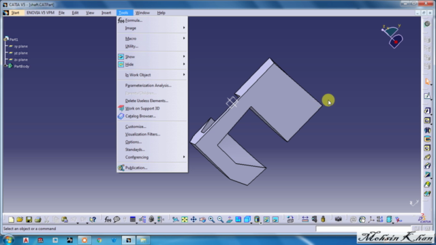Choose Work on Support 3D

pyautogui.click(x=152, y=108)
